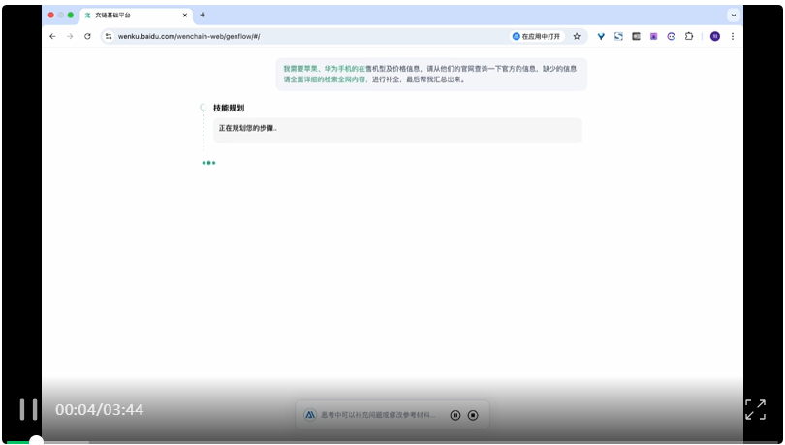Open site information icon in address bar
Screen dimensions: 785x445
point(109,36)
